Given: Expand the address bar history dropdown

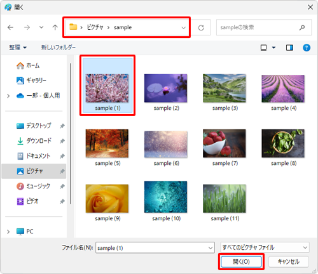Looking at the screenshot, I should [x=184, y=27].
